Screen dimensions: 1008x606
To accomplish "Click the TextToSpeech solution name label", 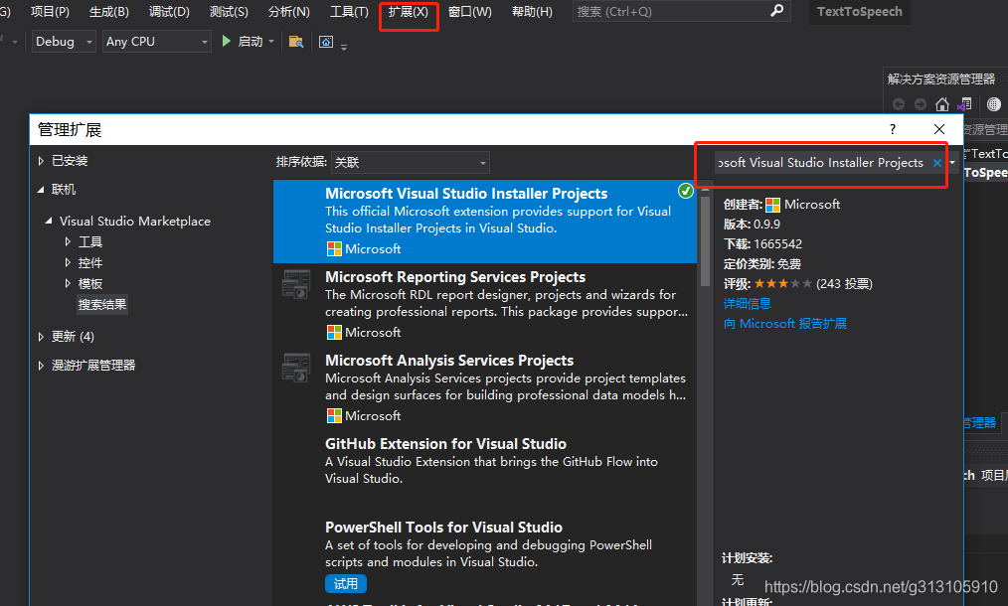I will coord(860,12).
